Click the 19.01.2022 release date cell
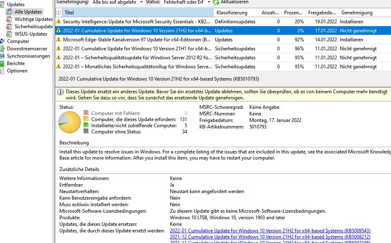The width and height of the screenshot is (391, 243). click(x=325, y=21)
